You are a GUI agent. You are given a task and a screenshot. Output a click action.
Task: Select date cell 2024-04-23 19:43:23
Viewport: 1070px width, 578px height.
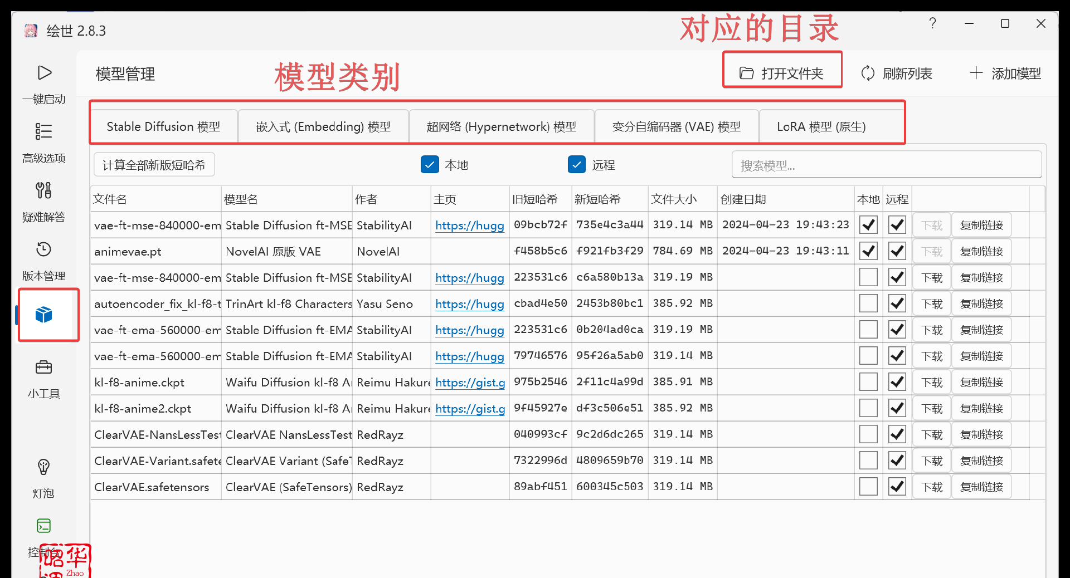point(785,225)
